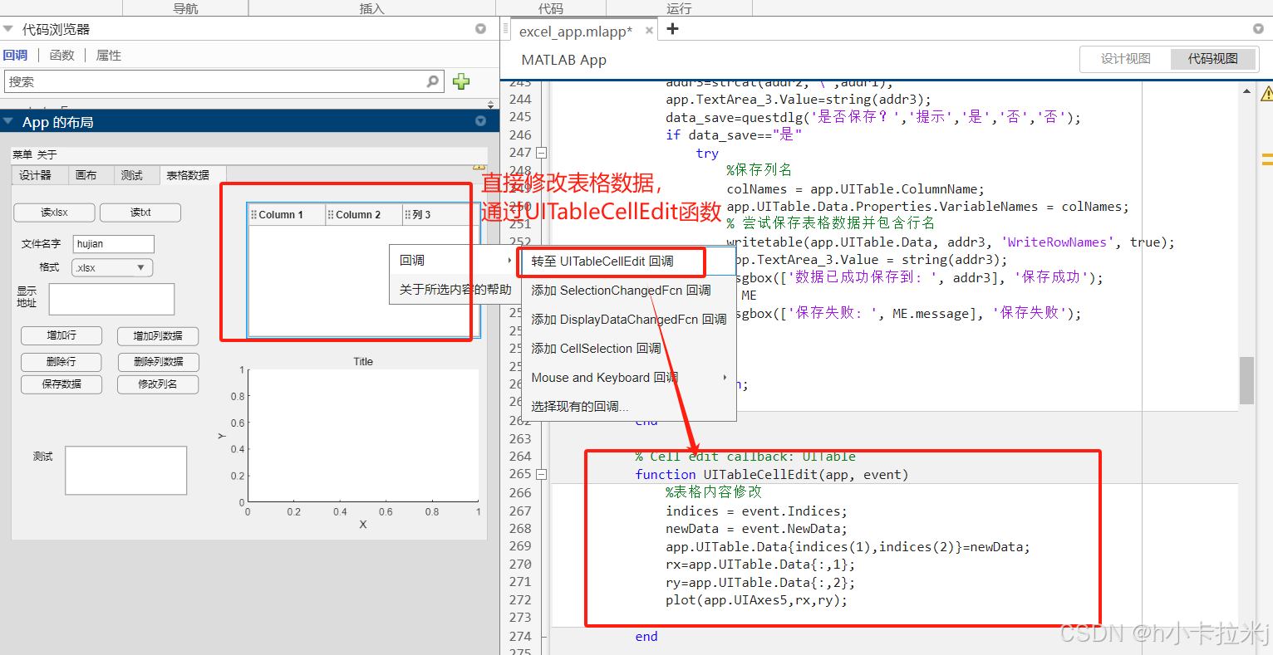Click the 删除列数据 button

(x=158, y=362)
